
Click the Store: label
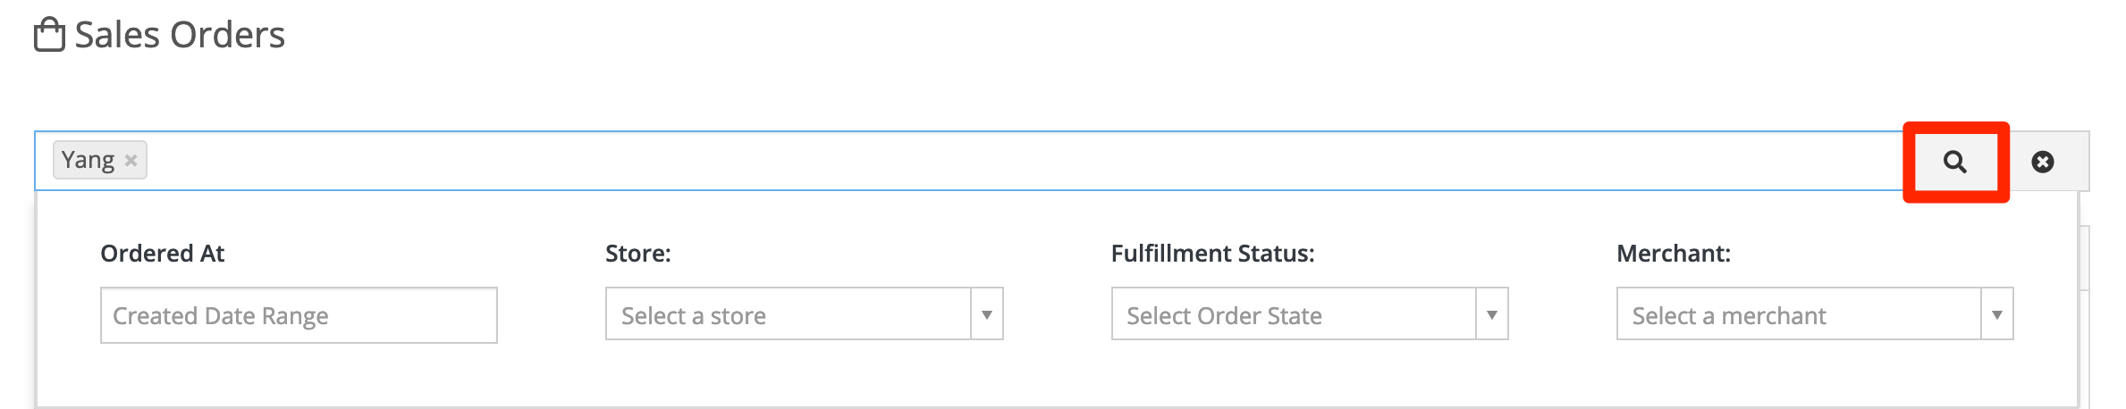637,254
